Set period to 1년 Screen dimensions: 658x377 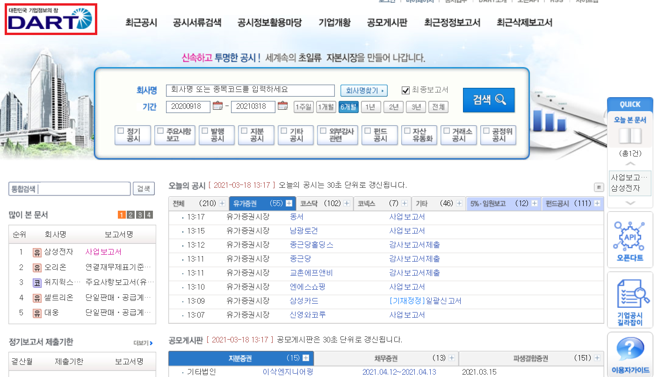point(370,107)
